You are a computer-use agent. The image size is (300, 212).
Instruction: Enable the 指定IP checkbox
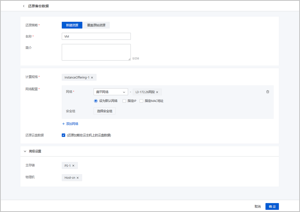coord(124,101)
